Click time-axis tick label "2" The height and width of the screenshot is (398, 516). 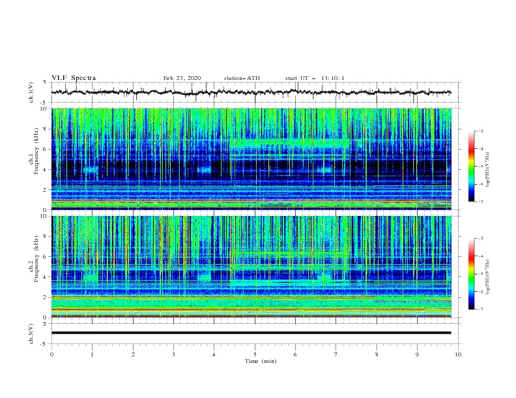[133, 354]
